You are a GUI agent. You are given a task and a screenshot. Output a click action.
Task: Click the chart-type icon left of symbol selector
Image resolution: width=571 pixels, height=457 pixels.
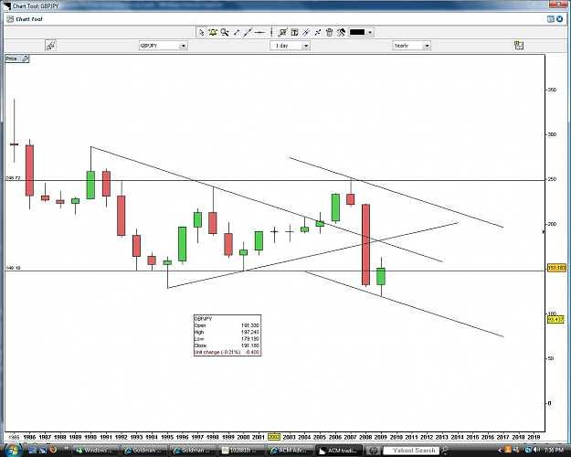click(x=50, y=46)
